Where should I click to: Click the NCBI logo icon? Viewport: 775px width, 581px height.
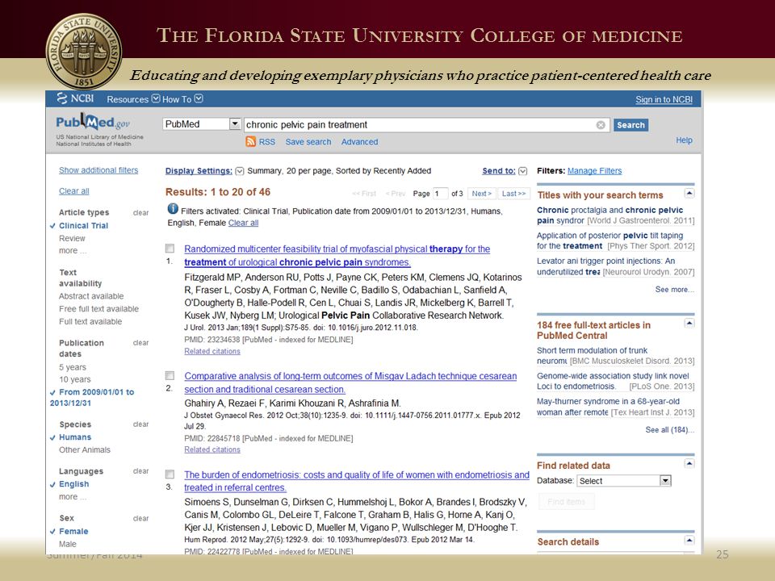pyautogui.click(x=62, y=98)
